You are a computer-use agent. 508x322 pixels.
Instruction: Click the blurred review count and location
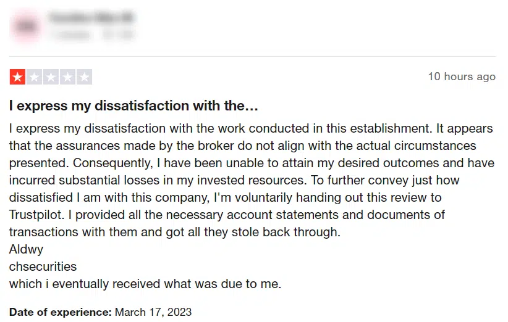[92, 34]
